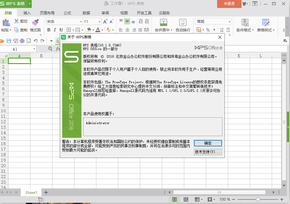
Task: Apply currency number format icon
Action: (x=199, y=30)
